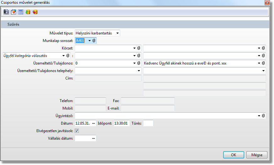Screen dimensions: 274x165
Task: Open the Vállalás dátum picker ellipsis button
Action: coord(94,138)
